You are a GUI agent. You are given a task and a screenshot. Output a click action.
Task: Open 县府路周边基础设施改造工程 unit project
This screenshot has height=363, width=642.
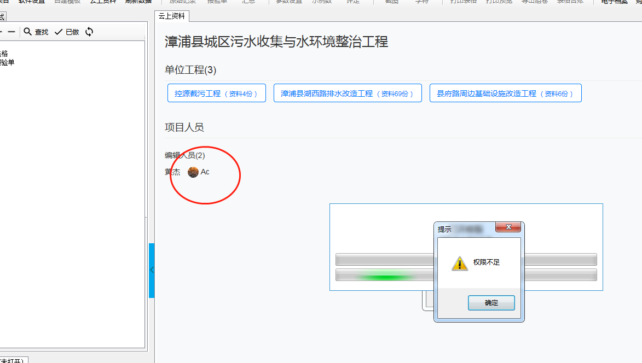(x=505, y=93)
